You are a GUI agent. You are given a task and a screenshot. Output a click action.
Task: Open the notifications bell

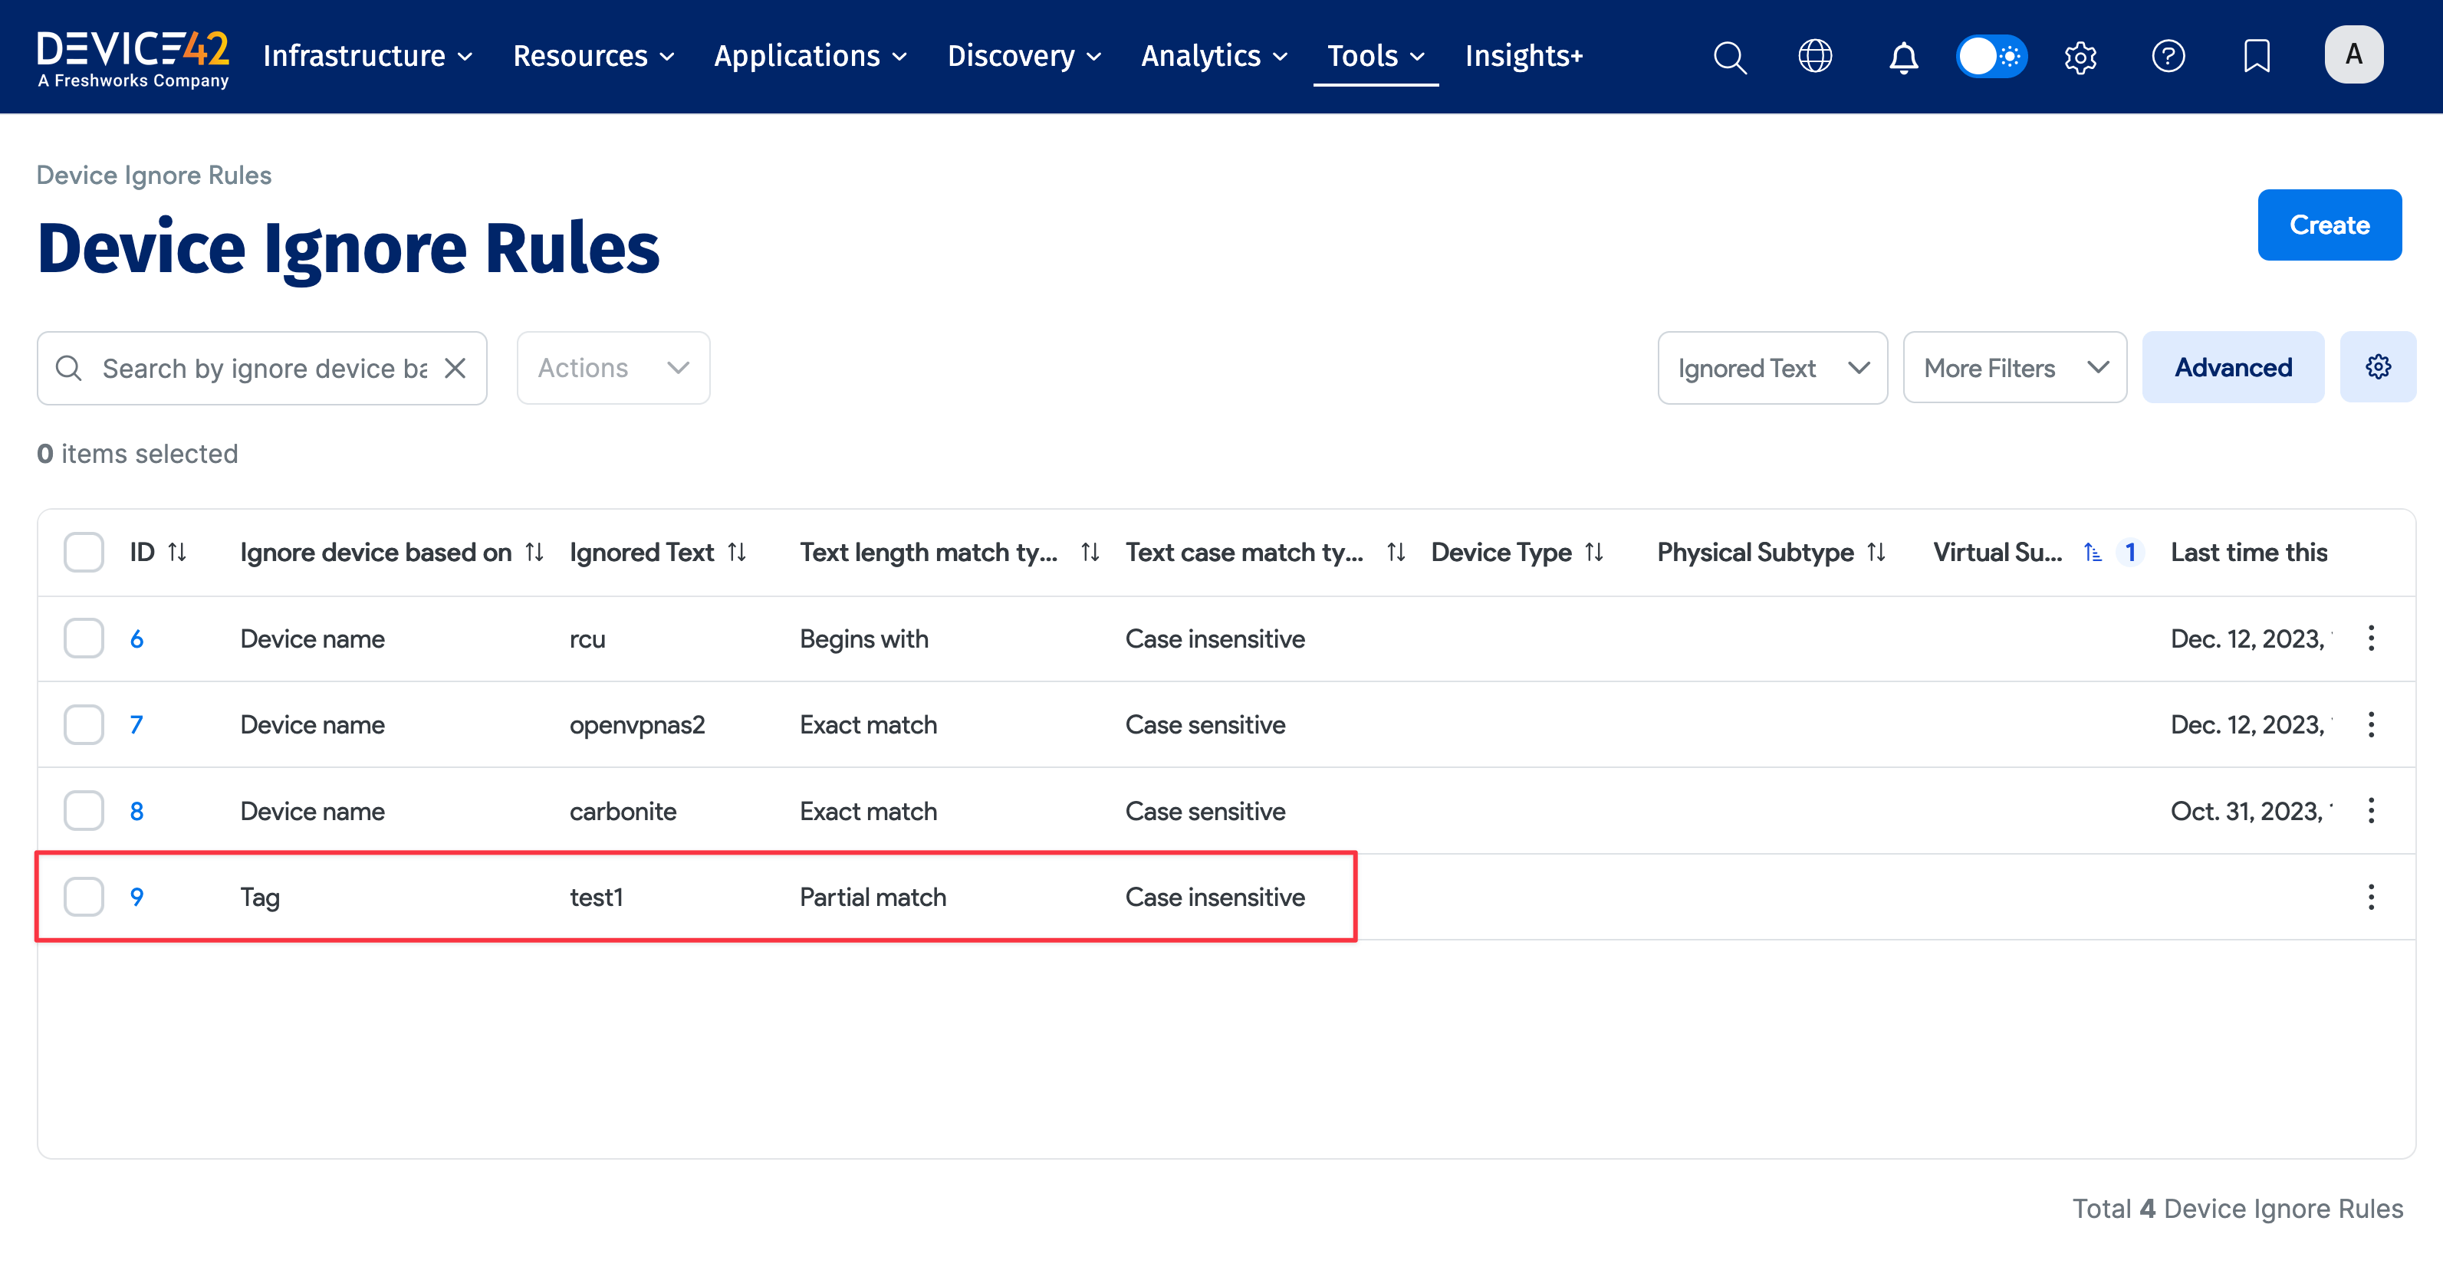coord(1903,57)
